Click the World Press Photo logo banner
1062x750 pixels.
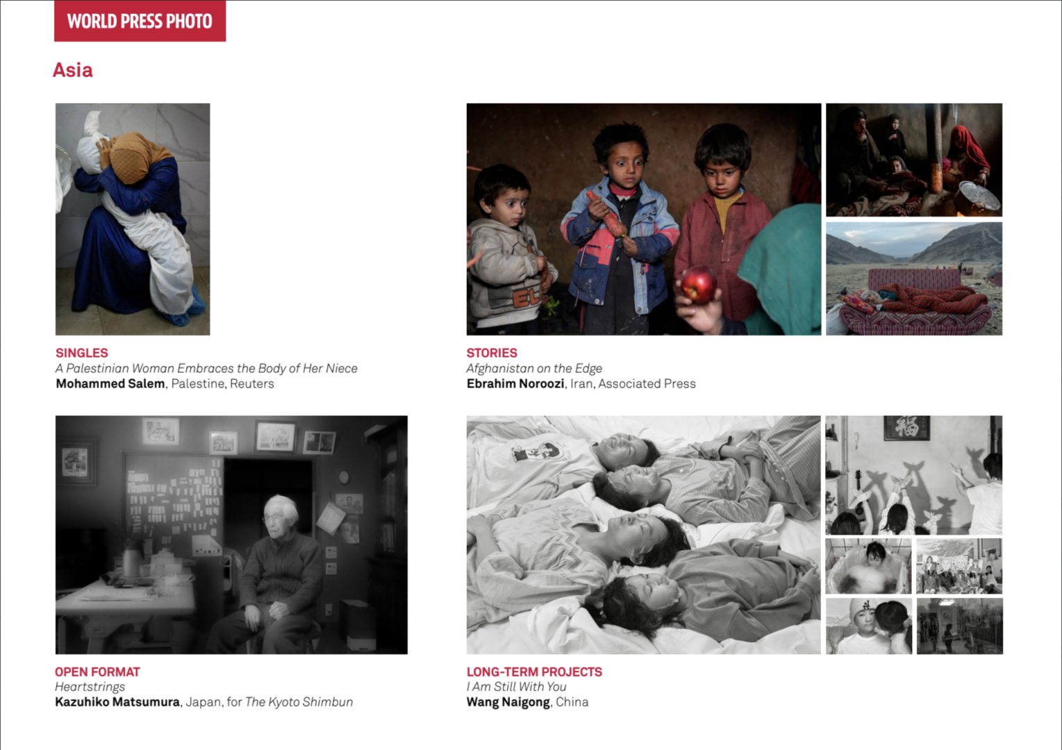click(x=140, y=21)
